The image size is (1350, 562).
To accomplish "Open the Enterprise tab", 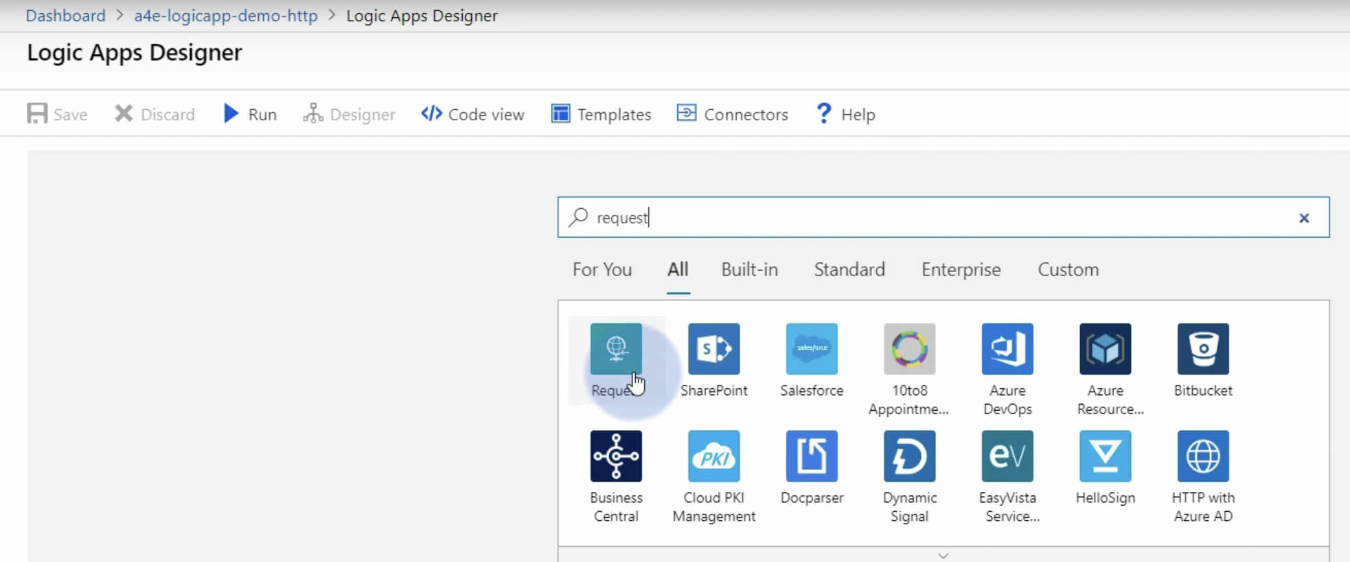I will 961,269.
